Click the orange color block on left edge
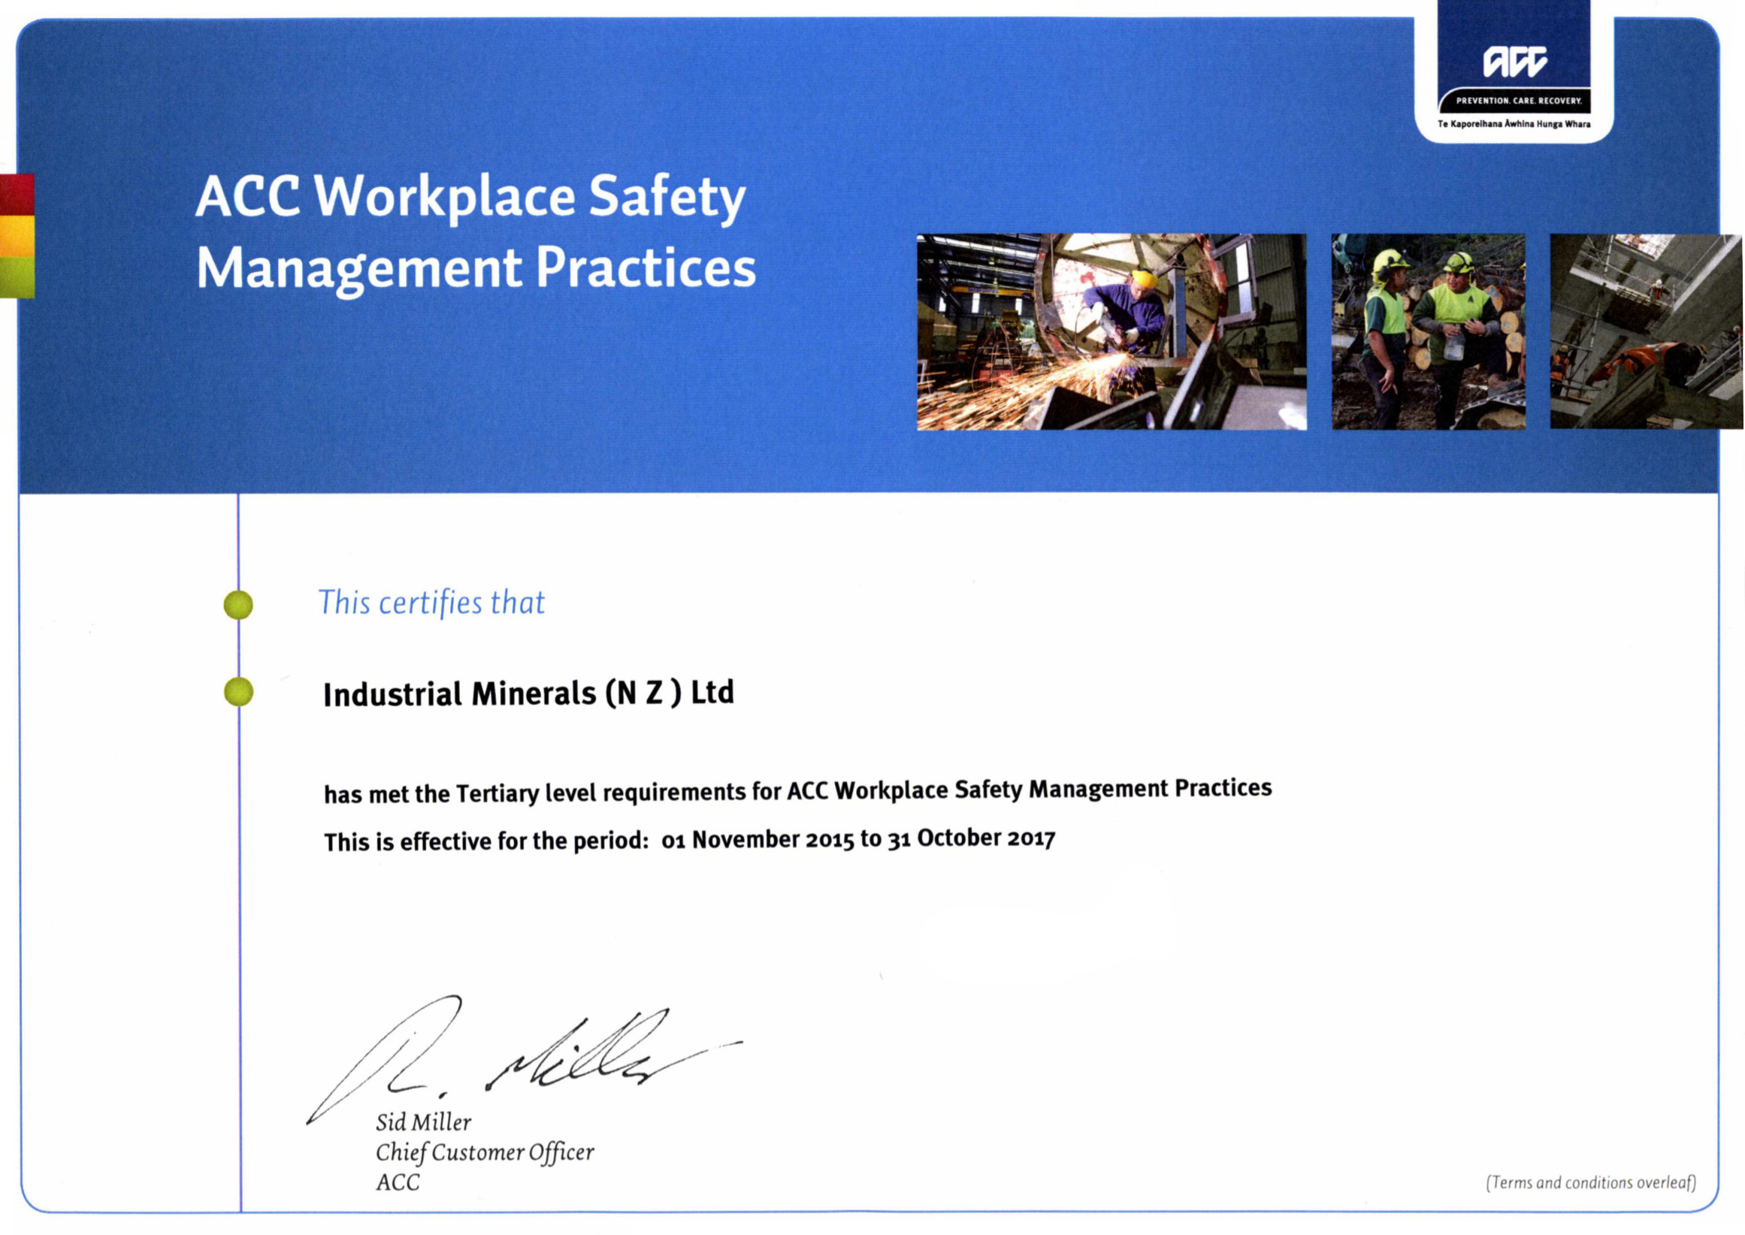This screenshot has width=1745, height=1235. [17, 237]
